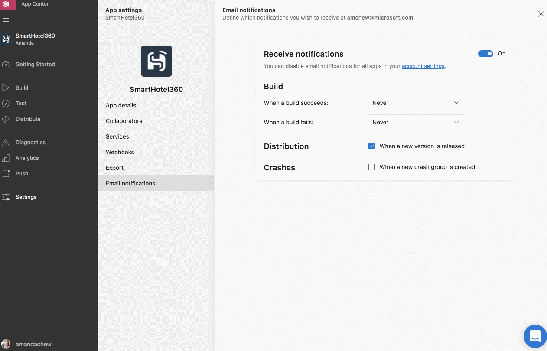Click the Diagnostics warning triangle icon

pyautogui.click(x=6, y=143)
